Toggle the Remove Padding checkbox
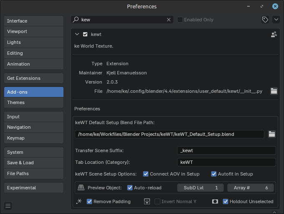This screenshot has width=284, height=214. tap(89, 201)
